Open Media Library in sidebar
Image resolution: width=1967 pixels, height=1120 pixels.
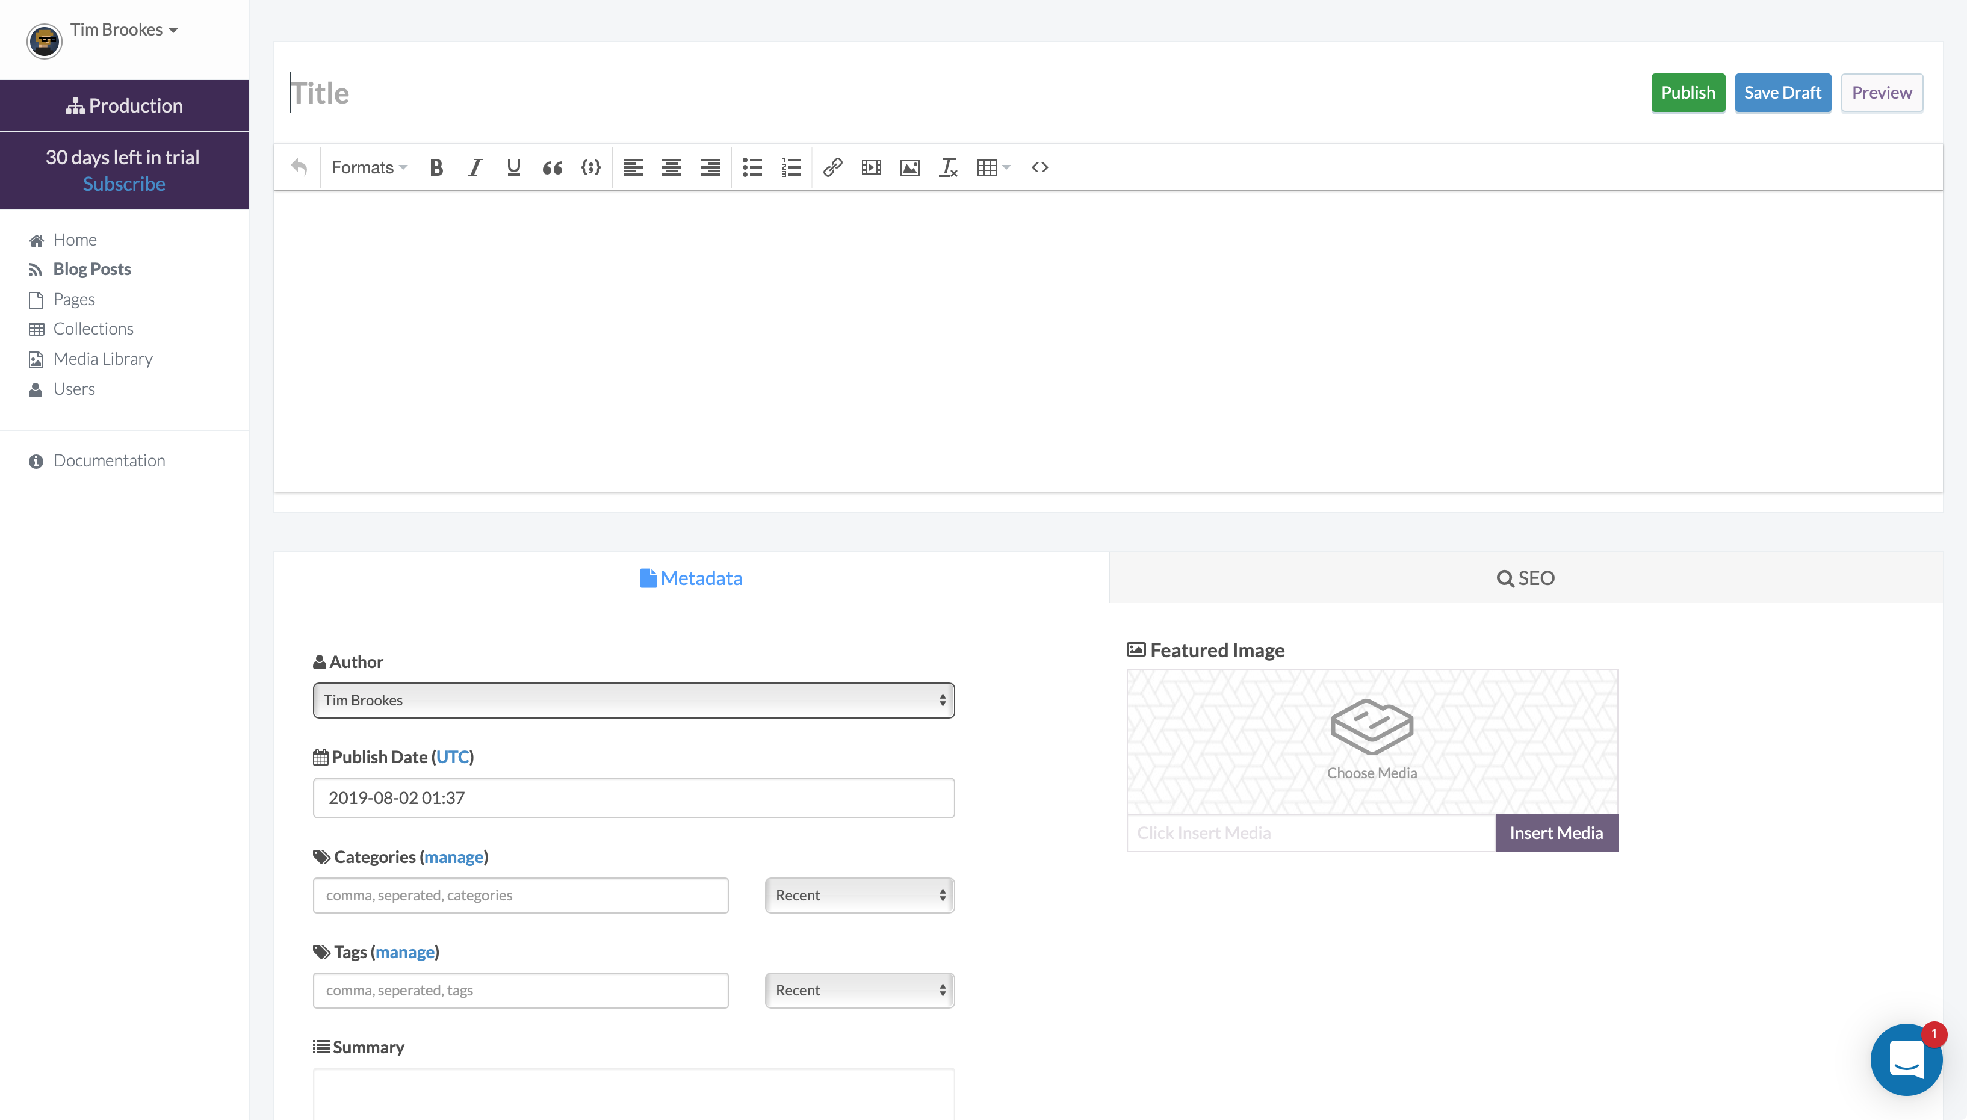102,359
